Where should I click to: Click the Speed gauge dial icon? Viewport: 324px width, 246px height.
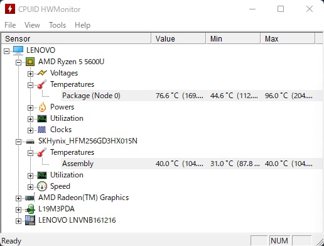click(42, 186)
